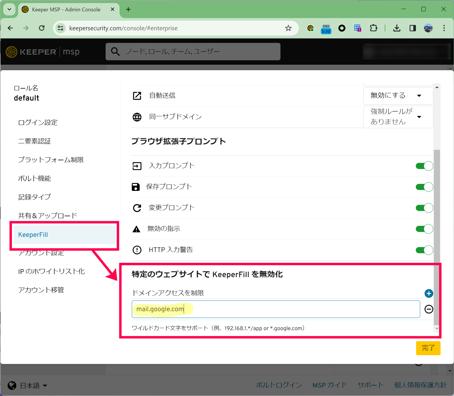Click the domain field containing mail.google.com
Screen dimensions: 454x396
(276, 309)
